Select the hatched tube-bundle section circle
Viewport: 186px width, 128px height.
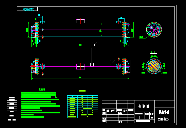click(x=154, y=66)
